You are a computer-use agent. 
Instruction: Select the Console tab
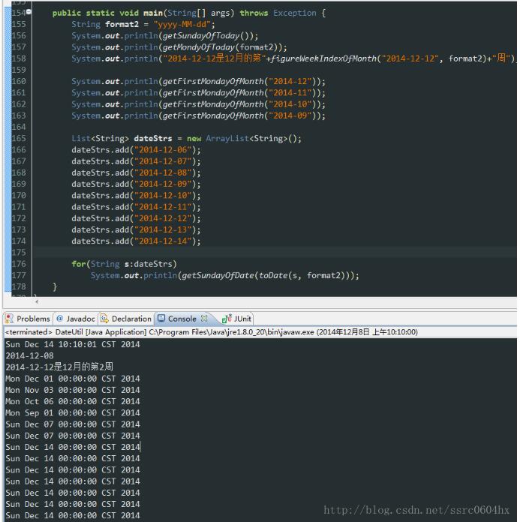(x=182, y=319)
